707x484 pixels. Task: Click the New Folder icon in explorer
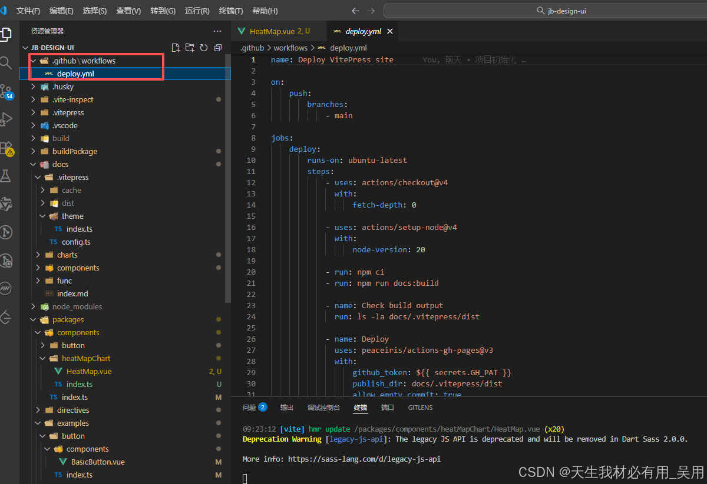(190, 48)
